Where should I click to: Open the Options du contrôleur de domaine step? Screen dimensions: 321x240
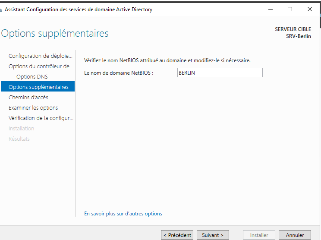41,66
